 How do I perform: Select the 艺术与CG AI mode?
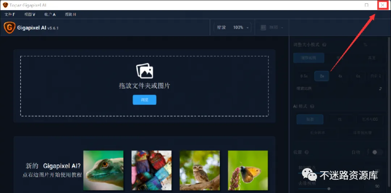(x=370, y=119)
